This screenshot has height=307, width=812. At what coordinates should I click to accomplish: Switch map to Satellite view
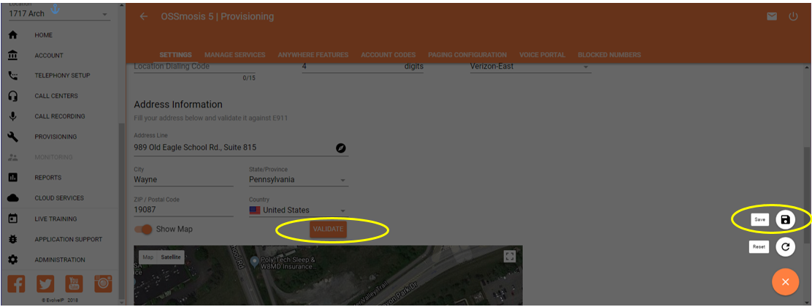tap(170, 257)
